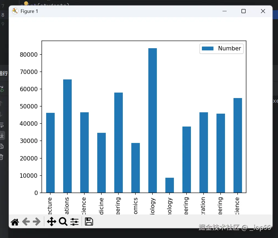The height and width of the screenshot is (238, 278).
Task: Click the 30000 y-axis tick label
Action: [x=29, y=141]
